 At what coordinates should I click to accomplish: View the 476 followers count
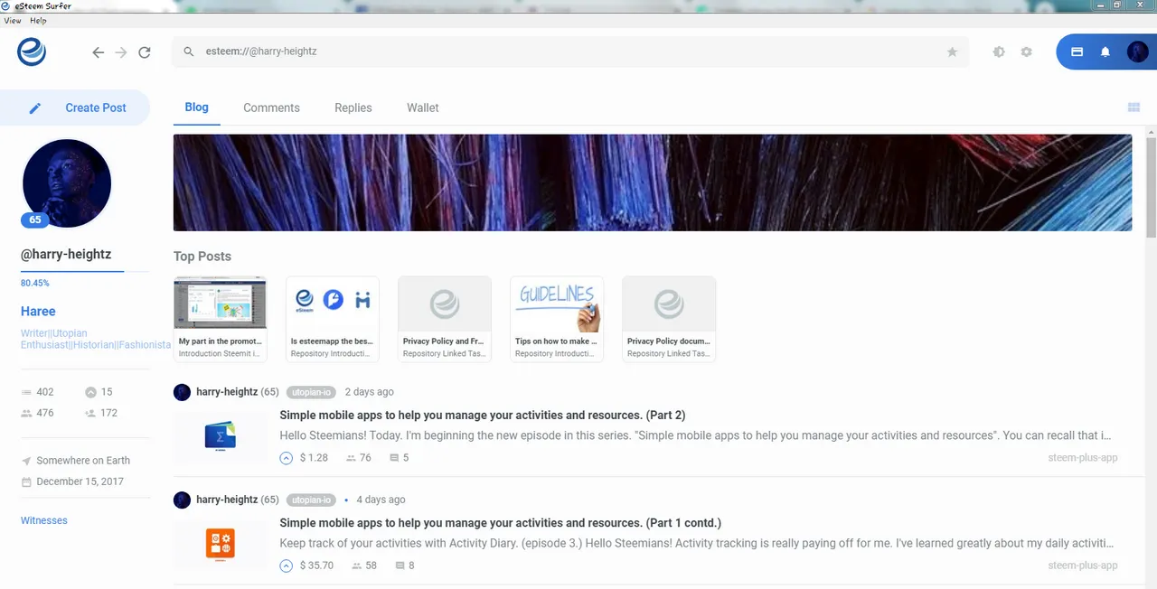click(x=38, y=413)
